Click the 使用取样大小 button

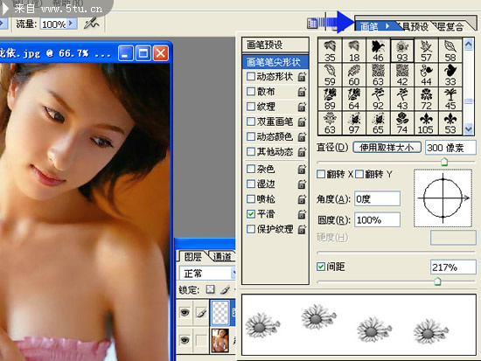(387, 148)
